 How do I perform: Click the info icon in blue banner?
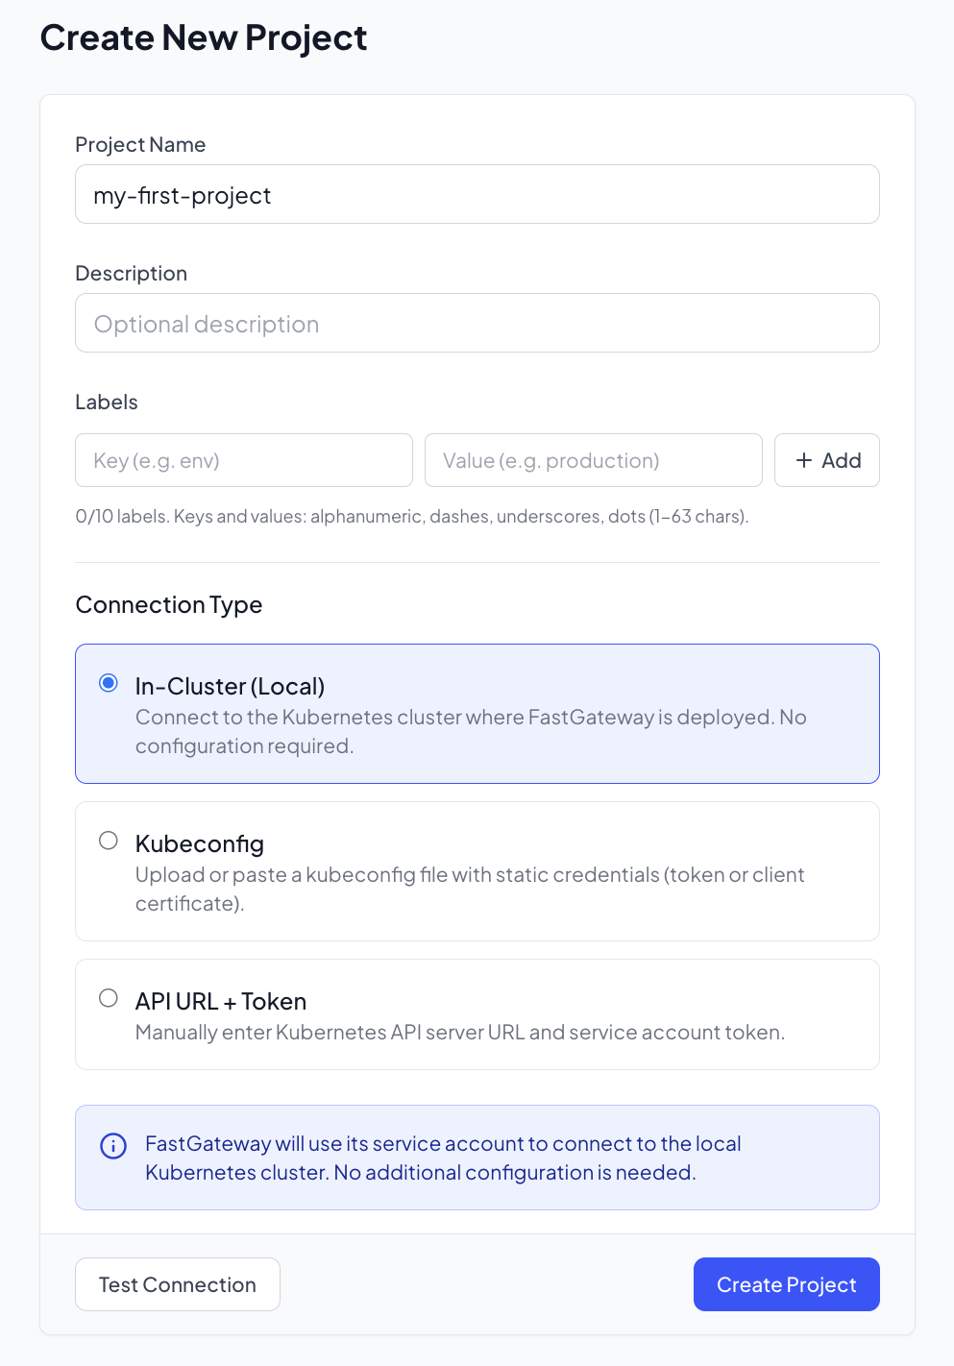[x=113, y=1145]
